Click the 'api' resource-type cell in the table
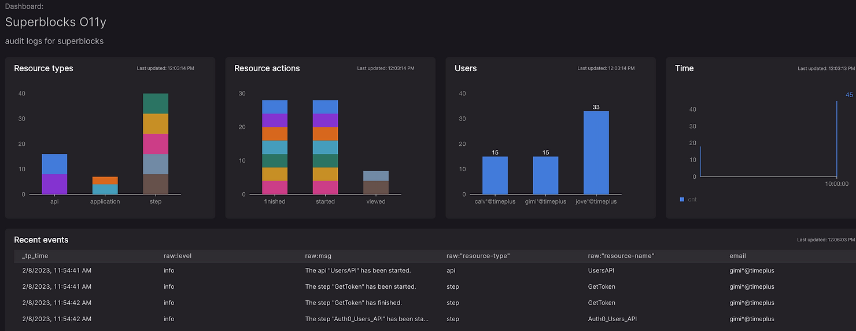Image resolution: width=856 pixels, height=331 pixels. pos(451,270)
